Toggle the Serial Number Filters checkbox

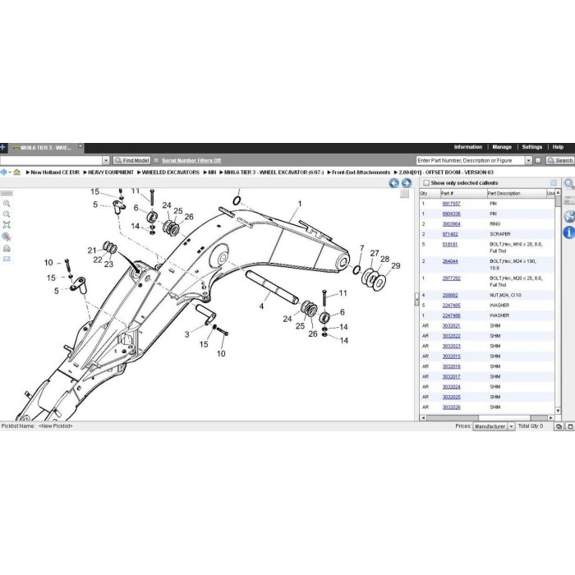[x=157, y=160]
